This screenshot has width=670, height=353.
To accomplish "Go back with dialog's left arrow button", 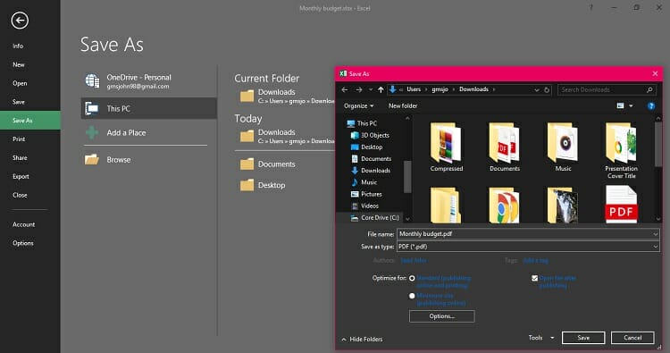I will pyautogui.click(x=345, y=89).
